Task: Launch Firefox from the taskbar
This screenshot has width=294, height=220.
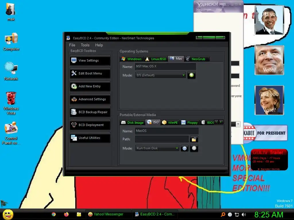Action: pyautogui.click(x=66, y=214)
